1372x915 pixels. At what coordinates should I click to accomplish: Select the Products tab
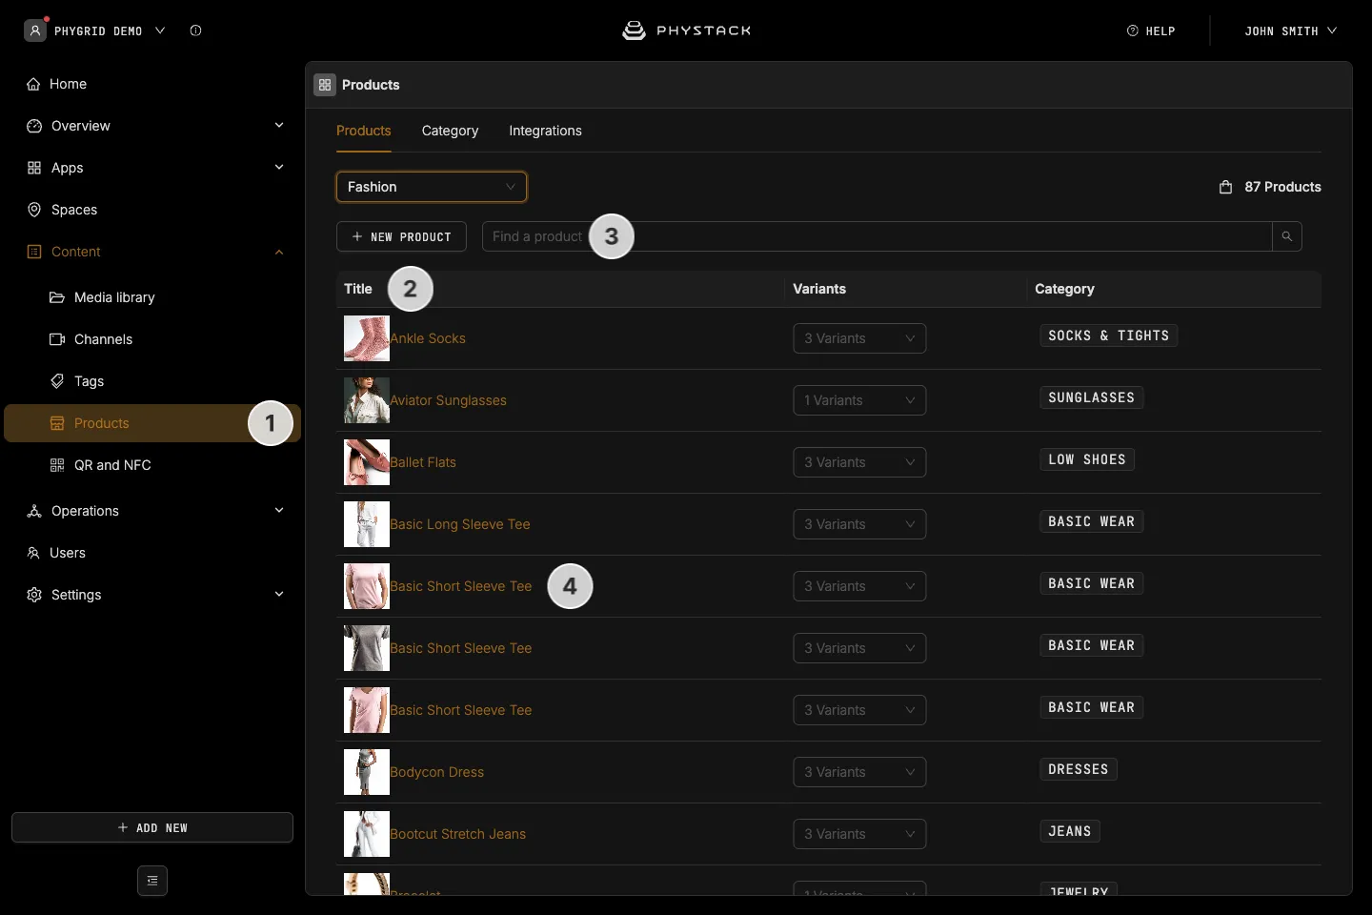point(364,131)
